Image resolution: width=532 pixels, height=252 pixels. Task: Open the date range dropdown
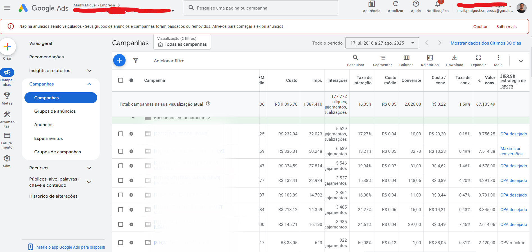click(x=382, y=43)
